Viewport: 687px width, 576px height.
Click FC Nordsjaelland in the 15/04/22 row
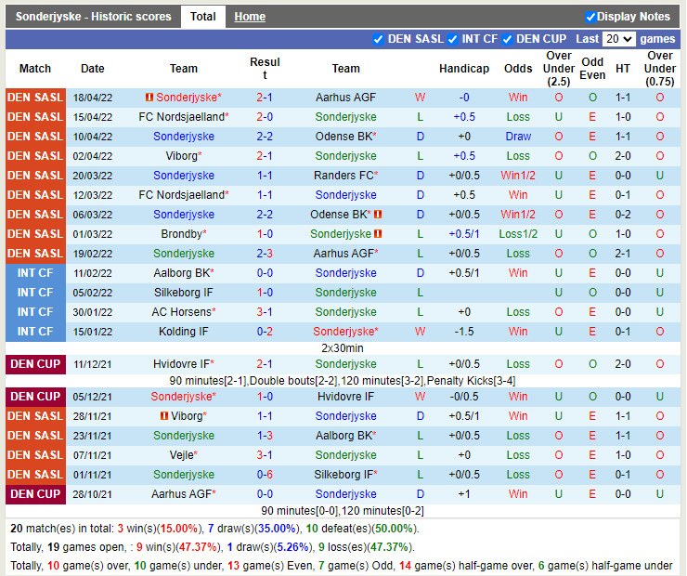(x=182, y=117)
